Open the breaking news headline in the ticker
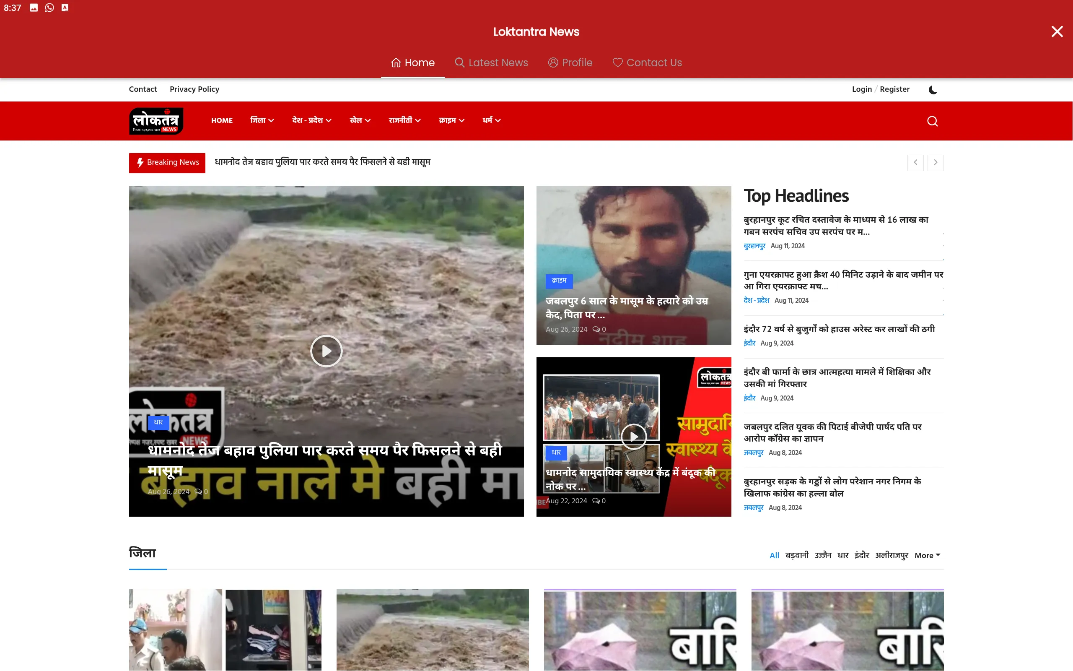1073x671 pixels. (x=322, y=162)
